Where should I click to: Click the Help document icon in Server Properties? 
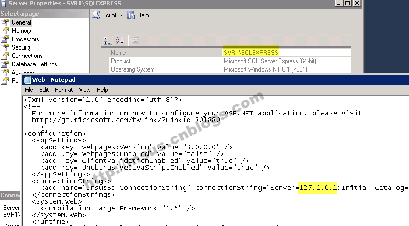[131, 15]
